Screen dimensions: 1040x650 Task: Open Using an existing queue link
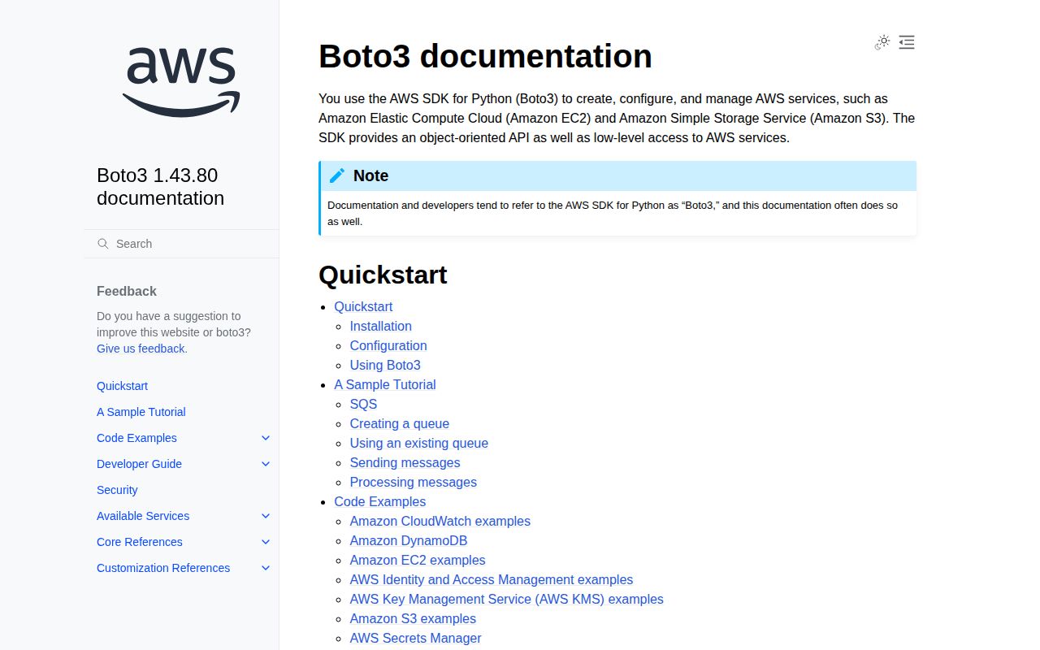[419, 443]
